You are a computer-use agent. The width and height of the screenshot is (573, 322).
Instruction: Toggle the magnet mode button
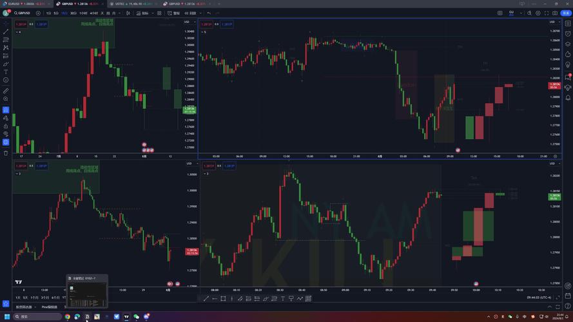[x=6, y=110]
